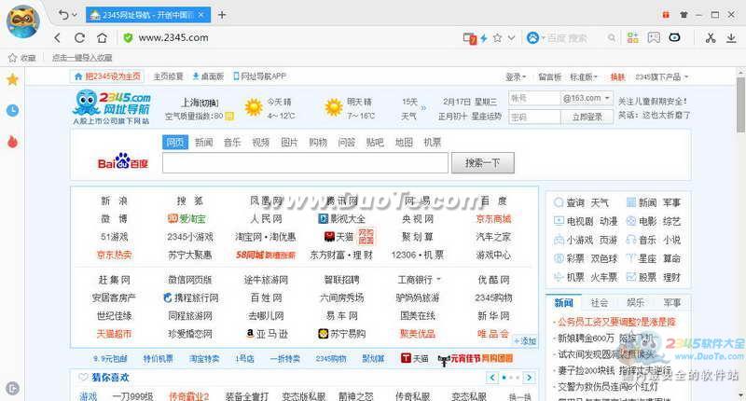This screenshot has height=401, width=746.
Task: Click the +添加 add site link
Action: tap(525, 341)
